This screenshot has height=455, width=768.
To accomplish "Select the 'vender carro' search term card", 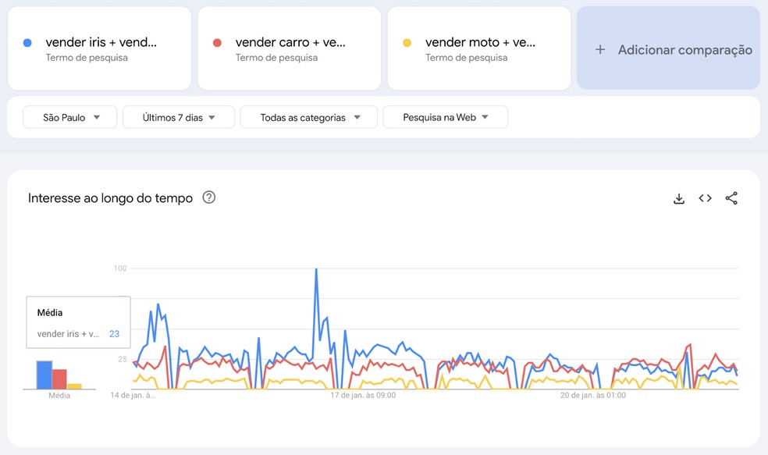I will pos(289,48).
